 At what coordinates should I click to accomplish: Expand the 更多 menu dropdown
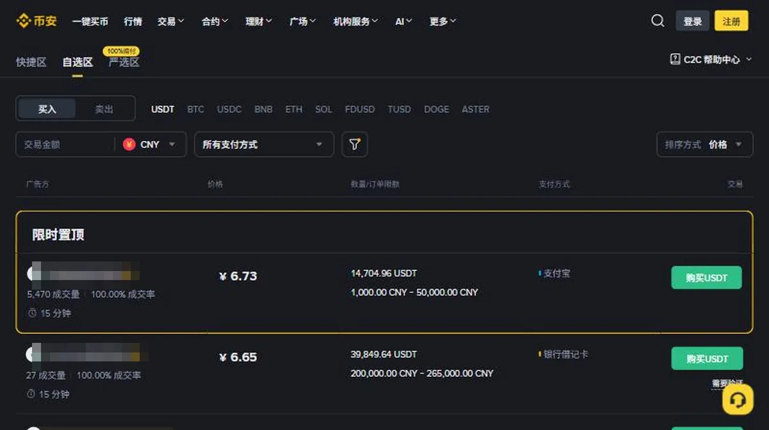[x=443, y=21]
